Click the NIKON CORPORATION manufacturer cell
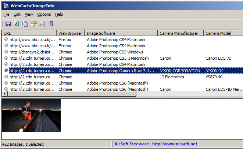 click(x=180, y=71)
